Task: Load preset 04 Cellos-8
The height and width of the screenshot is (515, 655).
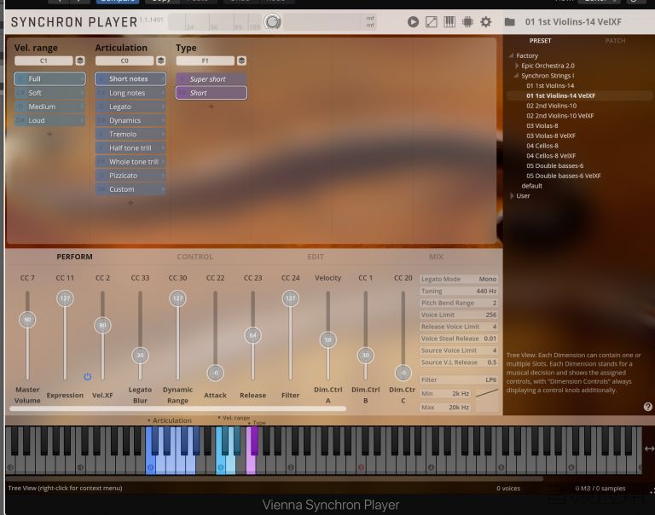Action: (x=542, y=146)
